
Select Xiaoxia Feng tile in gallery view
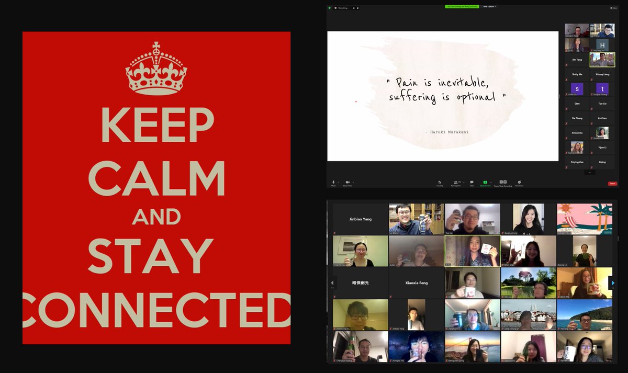point(417,282)
